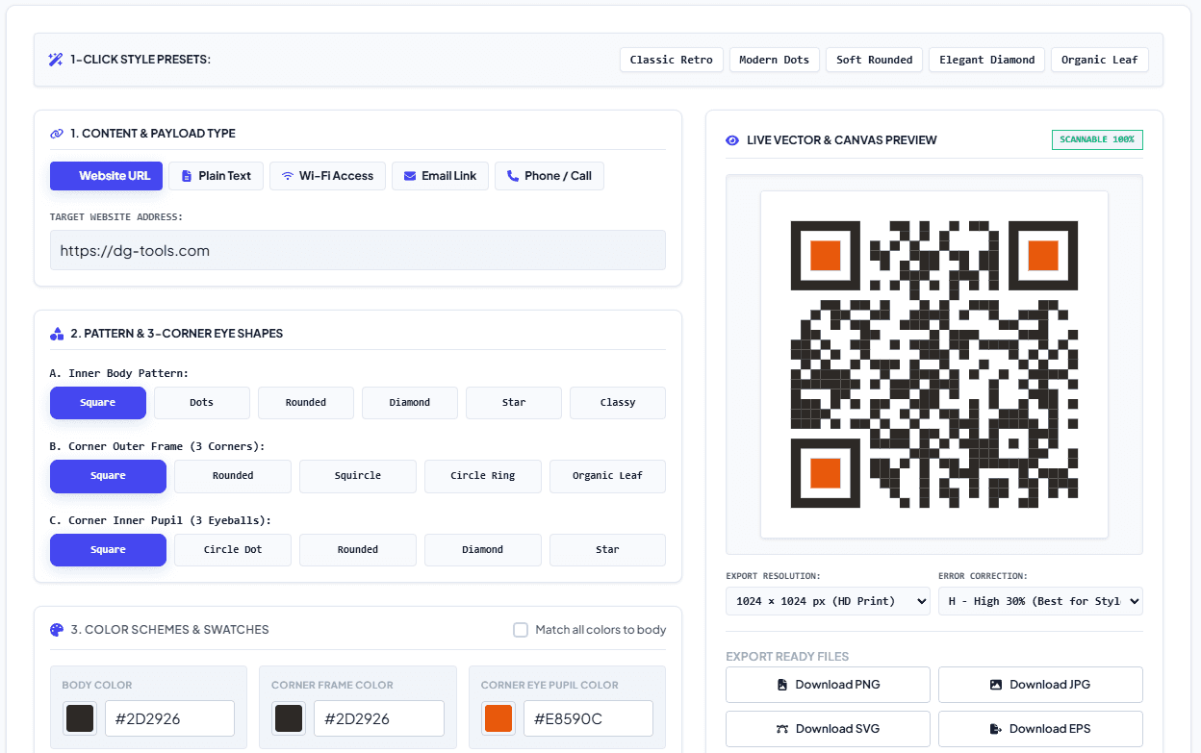This screenshot has height=753, width=1201.
Task: Select Diamond inner body pattern
Action: tap(410, 403)
